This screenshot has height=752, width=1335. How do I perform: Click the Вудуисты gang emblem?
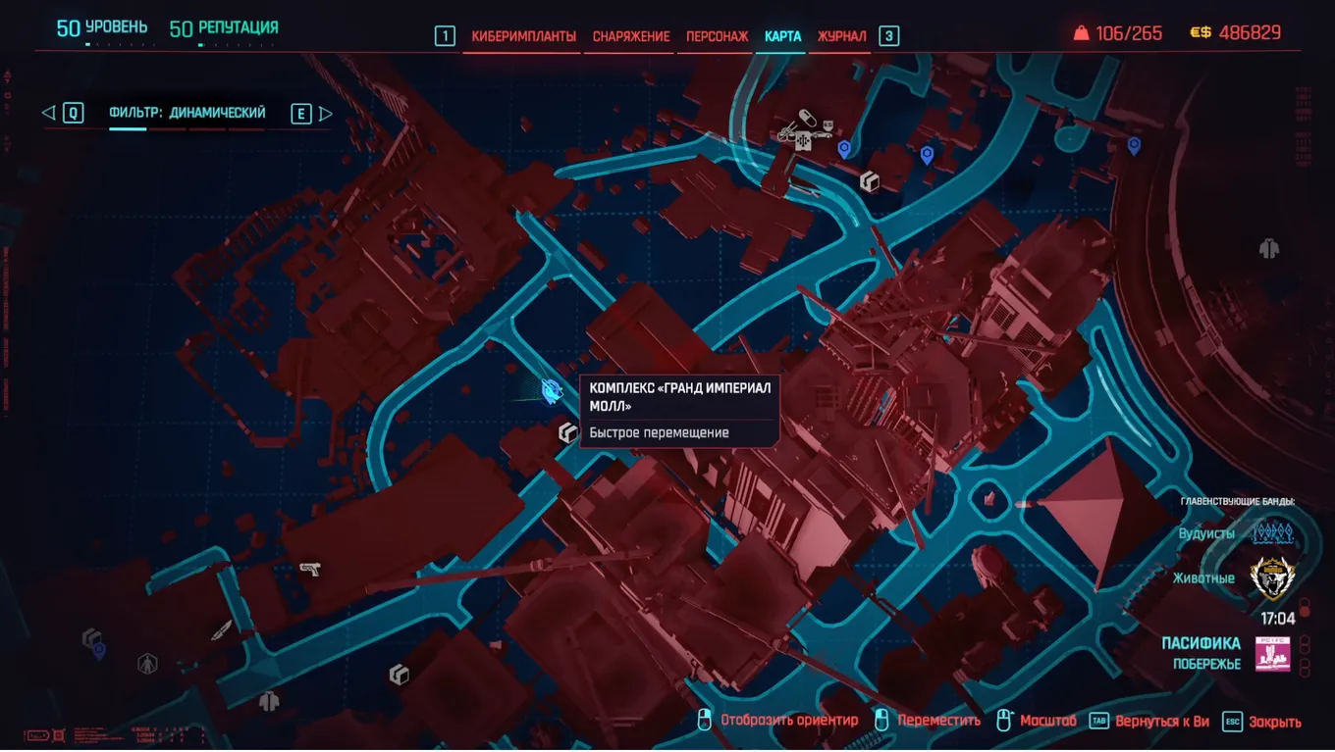[x=1273, y=533]
